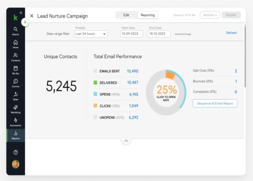Click the Start Date field
Image resolution: width=253 pixels, height=181 pixels.
132,34
